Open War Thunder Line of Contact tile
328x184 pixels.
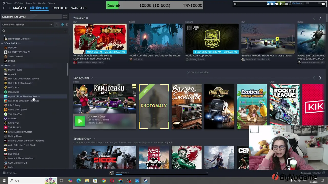pos(154,157)
